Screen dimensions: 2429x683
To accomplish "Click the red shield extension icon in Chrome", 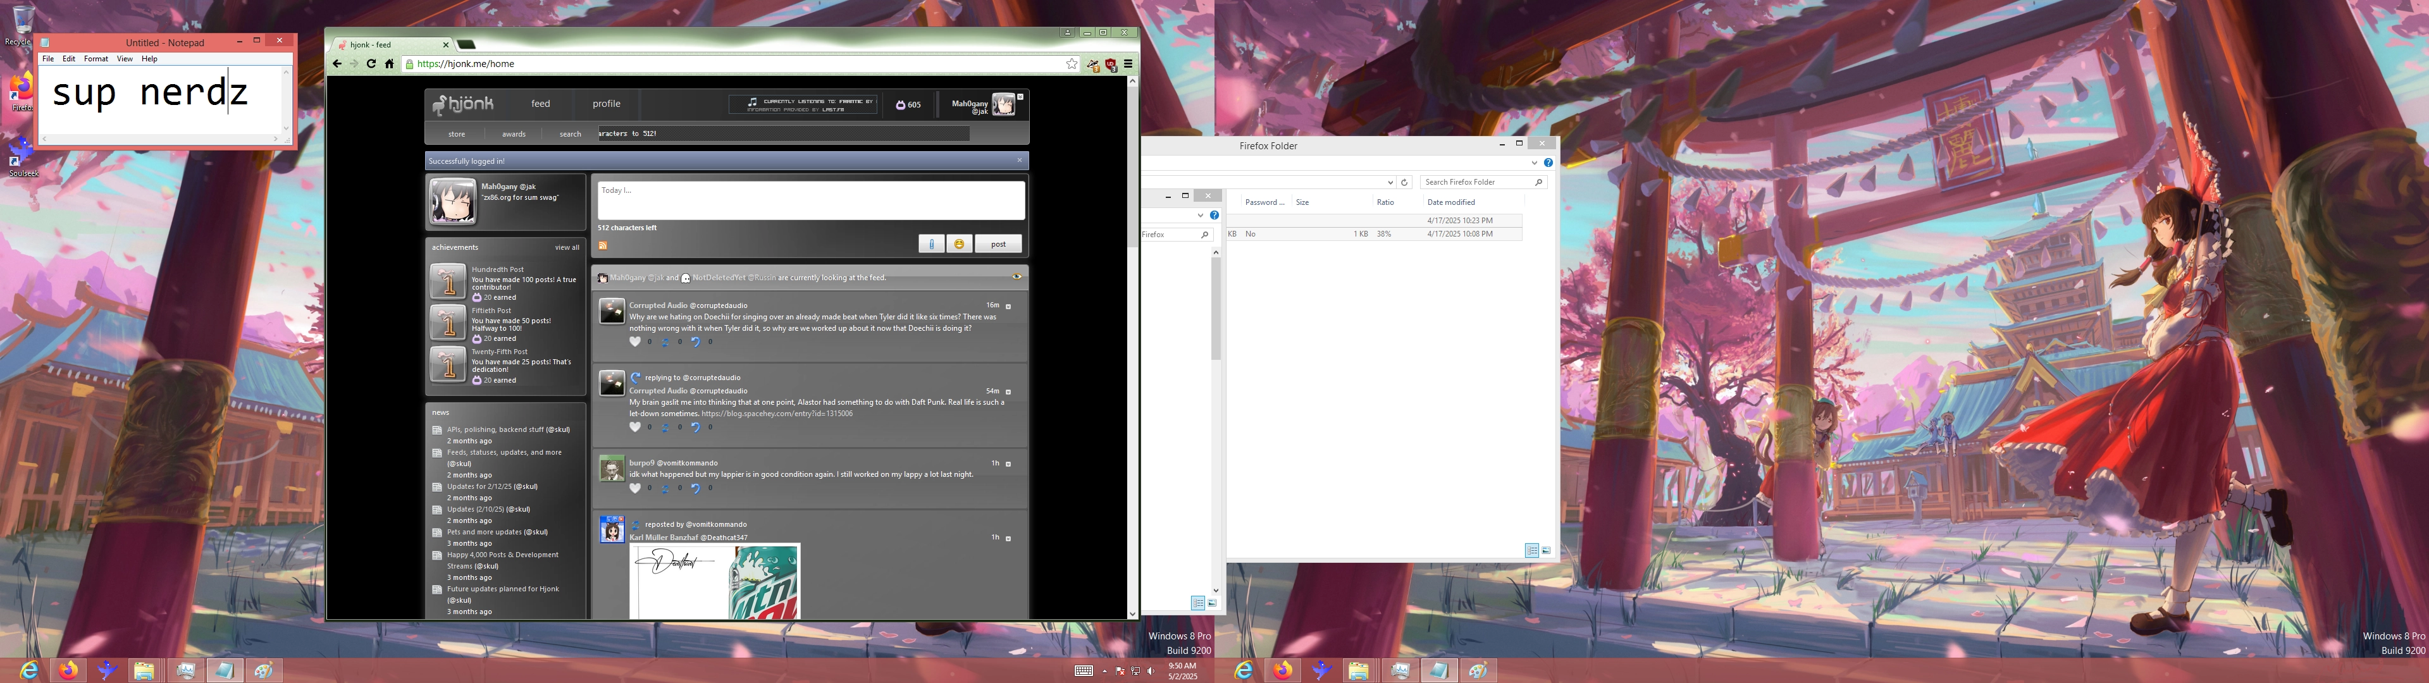I will click(1111, 64).
